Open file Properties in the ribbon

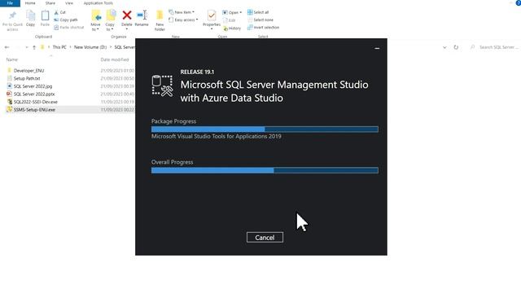(x=212, y=20)
